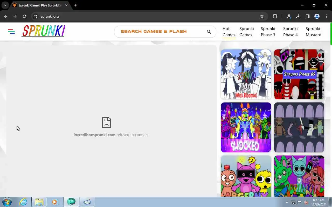Open the Action Center flag icon
This screenshot has width=332, height=207.
click(299, 202)
